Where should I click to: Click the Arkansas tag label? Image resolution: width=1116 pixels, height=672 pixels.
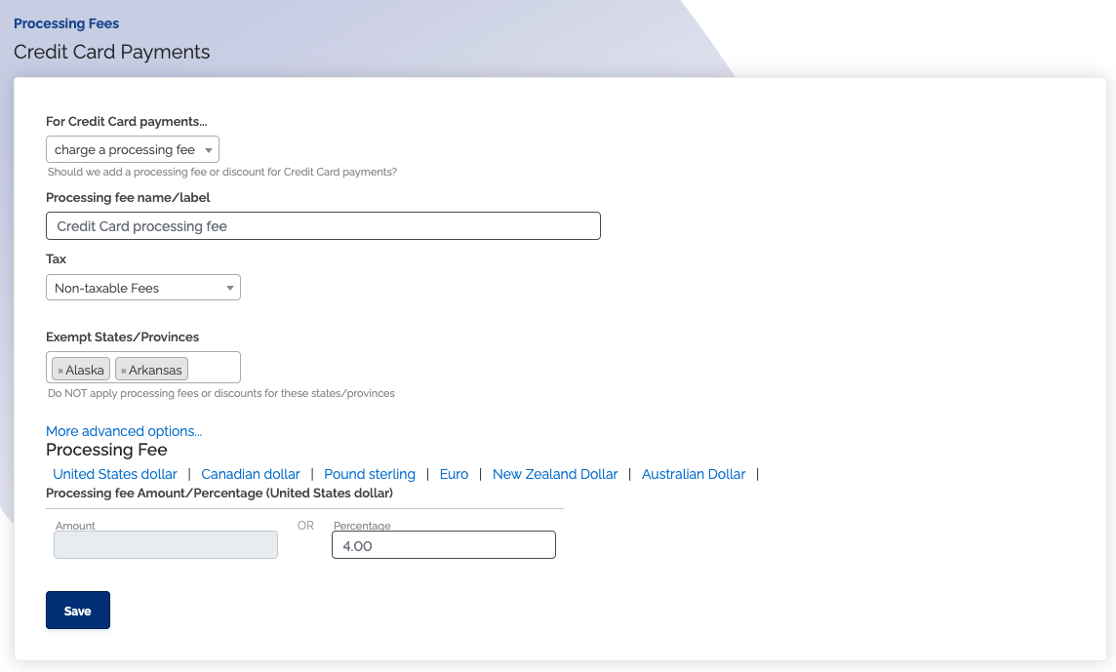point(155,371)
